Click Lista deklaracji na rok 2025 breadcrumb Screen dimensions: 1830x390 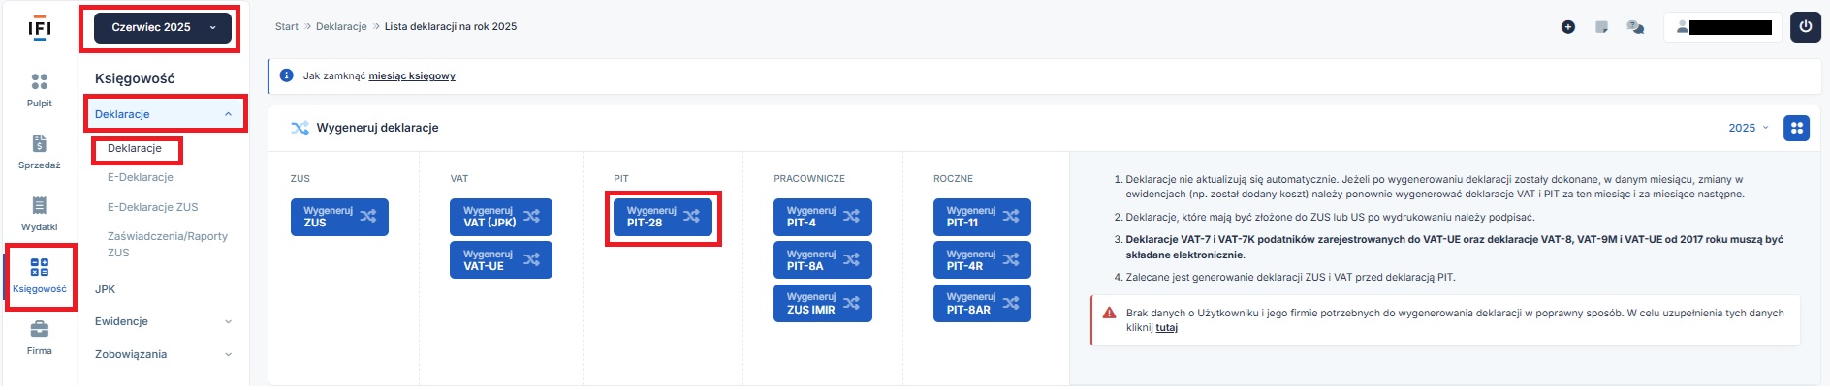pos(451,27)
